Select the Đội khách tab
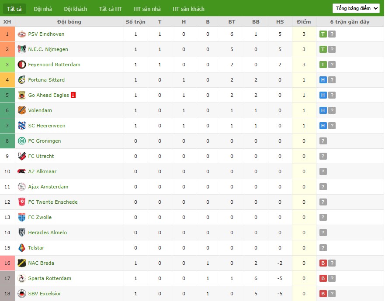 [x=75, y=9]
